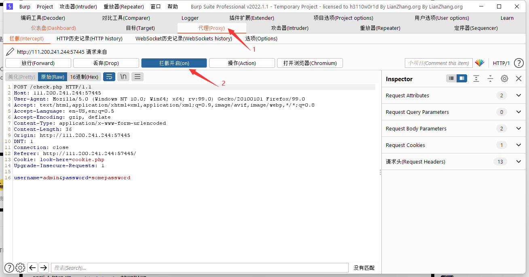
Task: Toggle word wrap icon in editor toolbar
Action: (109, 77)
